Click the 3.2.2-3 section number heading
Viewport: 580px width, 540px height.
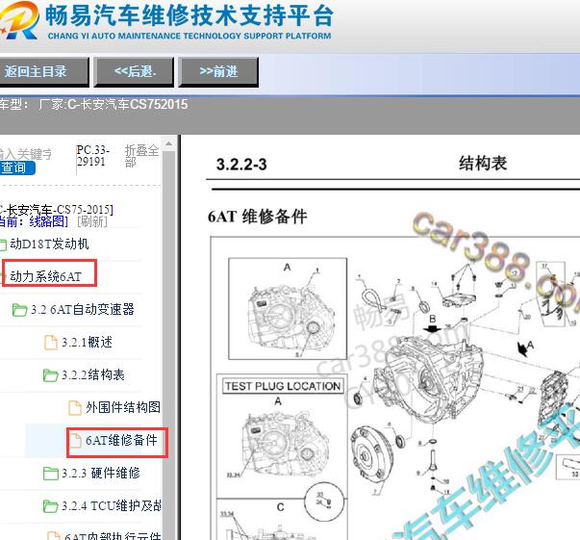pyautogui.click(x=241, y=165)
